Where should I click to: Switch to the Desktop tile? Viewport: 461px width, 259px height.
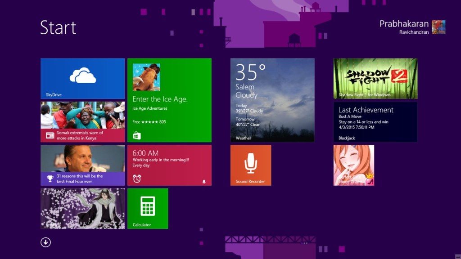pyautogui.click(x=82, y=208)
